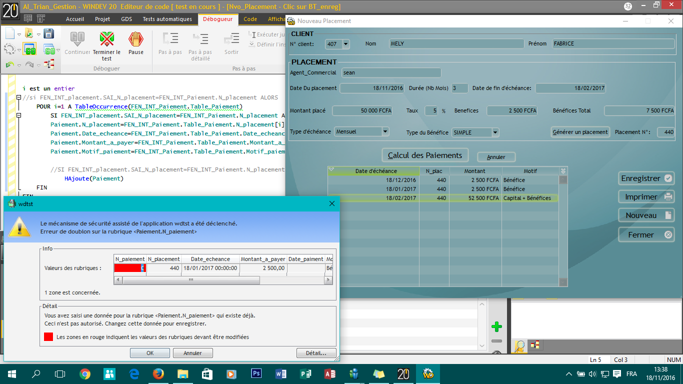
Task: Switch to the Projet ribbon tab
Action: 102,19
